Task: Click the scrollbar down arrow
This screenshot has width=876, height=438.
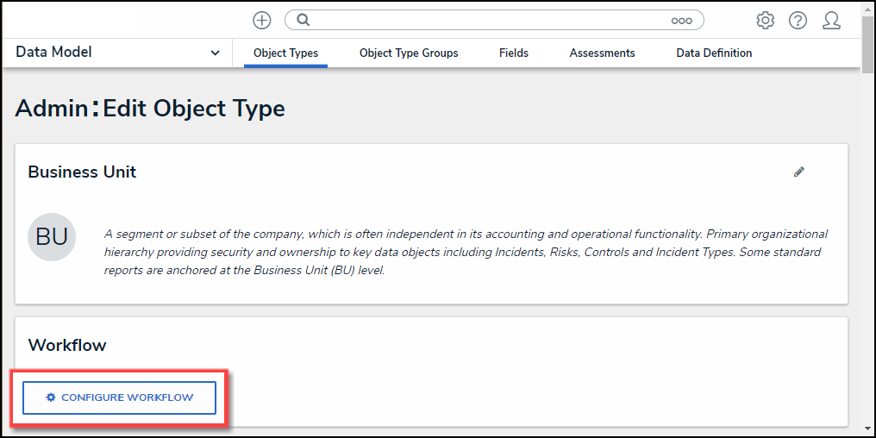Action: [867, 428]
